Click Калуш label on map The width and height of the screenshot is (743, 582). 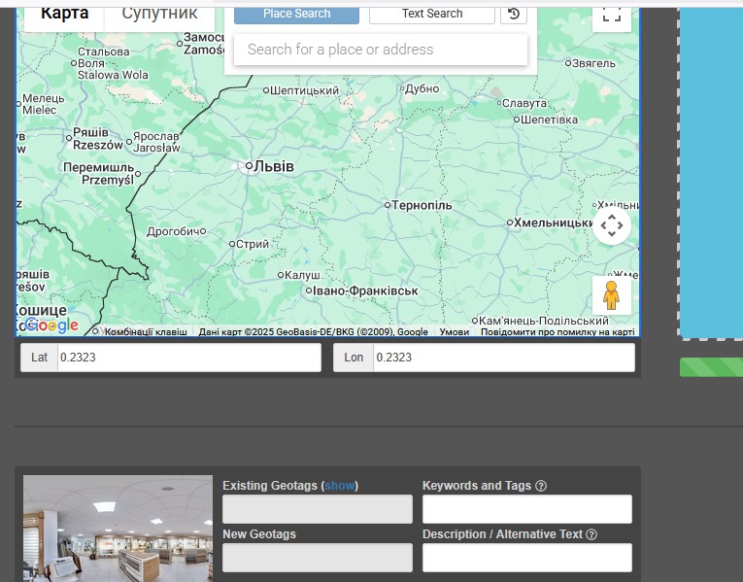[302, 275]
